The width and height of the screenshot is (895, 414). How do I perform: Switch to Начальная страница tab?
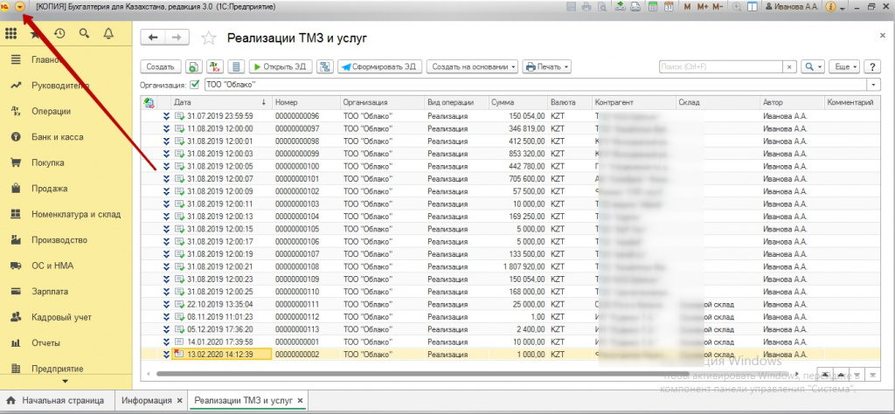55,400
